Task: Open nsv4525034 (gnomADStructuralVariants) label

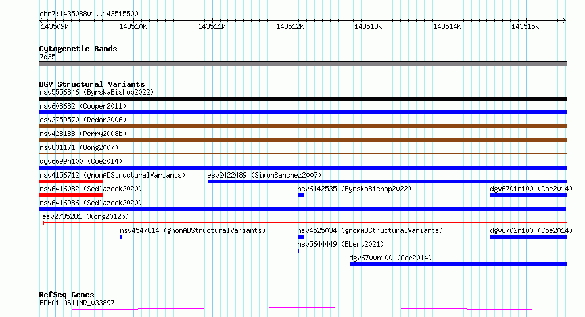Action: point(370,230)
